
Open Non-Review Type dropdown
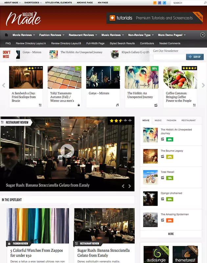[x=141, y=35]
